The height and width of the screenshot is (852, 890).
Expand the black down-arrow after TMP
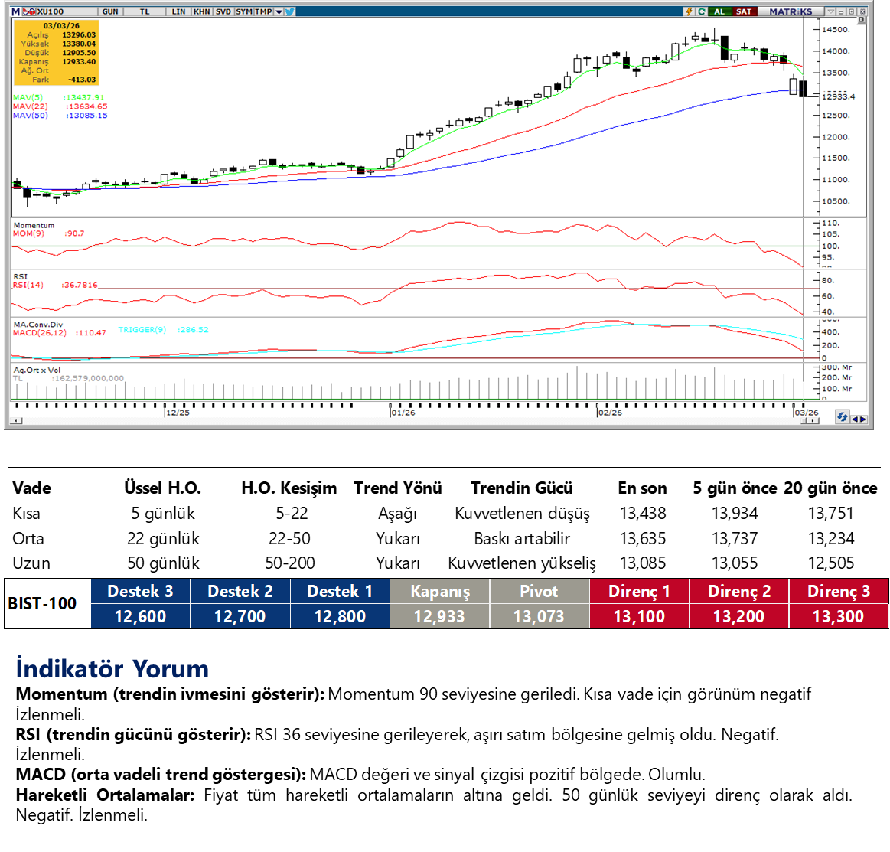click(x=279, y=11)
